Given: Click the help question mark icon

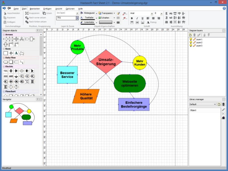Looking at the screenshot, I should point(224,9).
